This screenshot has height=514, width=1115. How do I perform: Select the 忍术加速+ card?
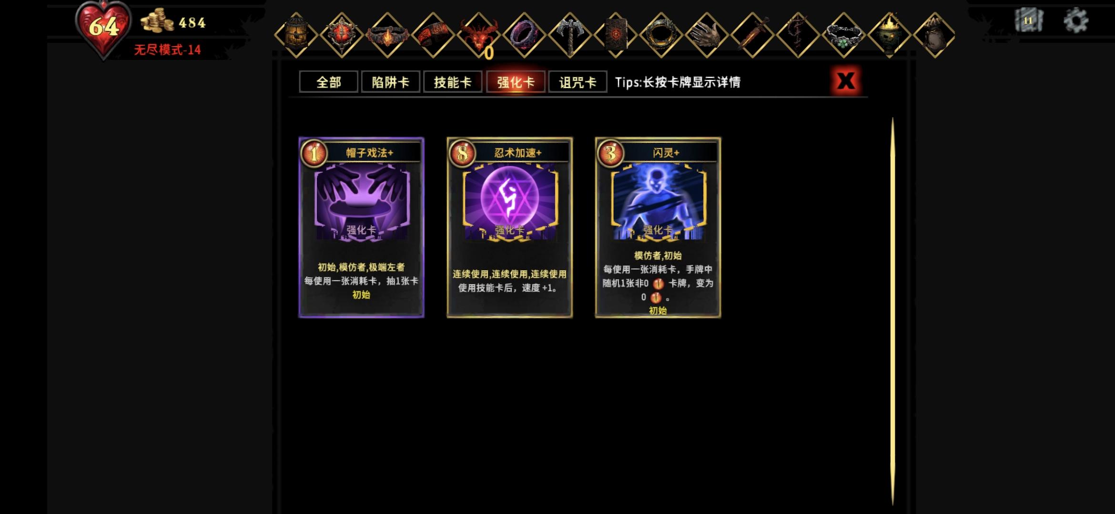509,227
